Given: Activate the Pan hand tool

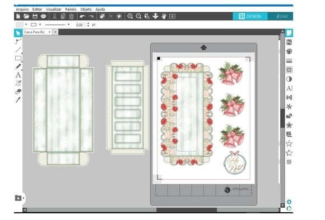Looking at the screenshot, I should point(164,16).
